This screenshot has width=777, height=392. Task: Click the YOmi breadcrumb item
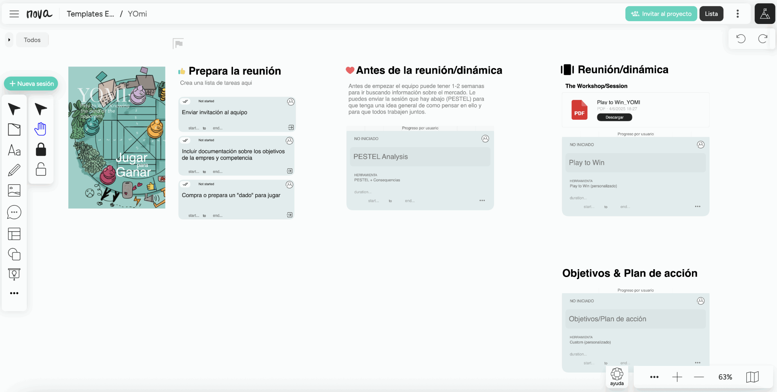(x=137, y=14)
